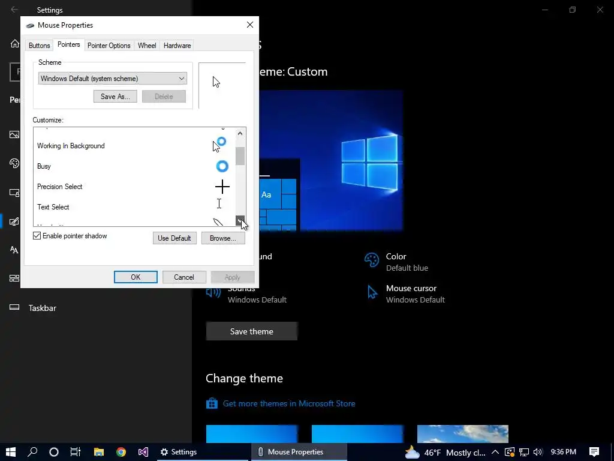Switch to the Buttons tab

(x=39, y=46)
